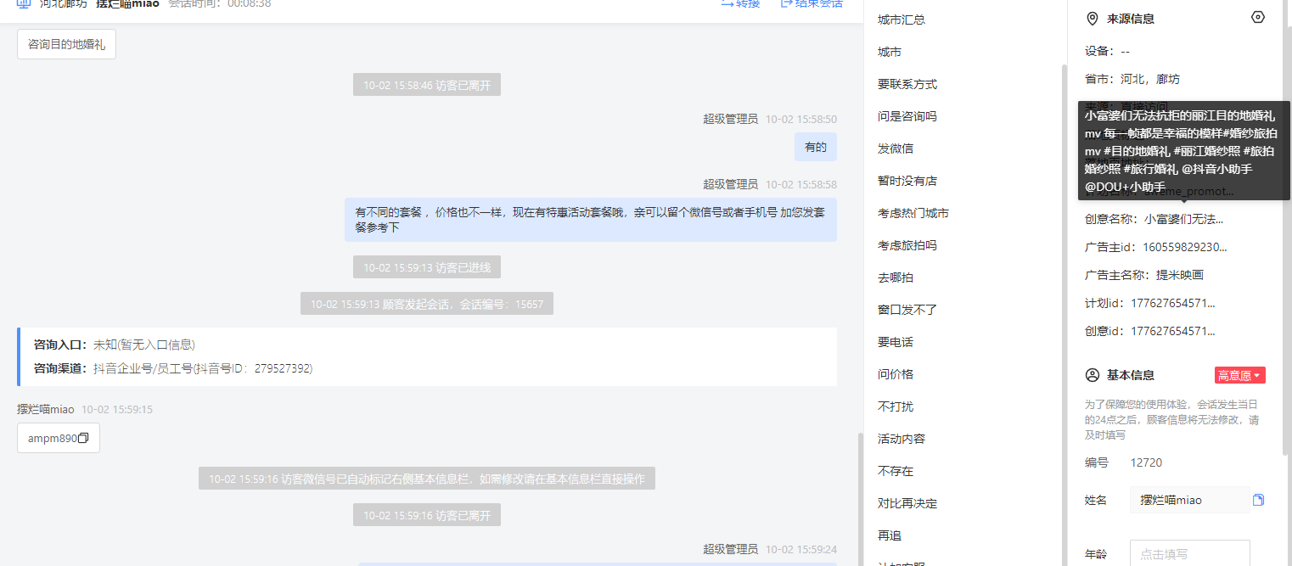Click the 15:59:13 顾客发起会话 system notice
This screenshot has width=1292, height=566.
pos(427,304)
